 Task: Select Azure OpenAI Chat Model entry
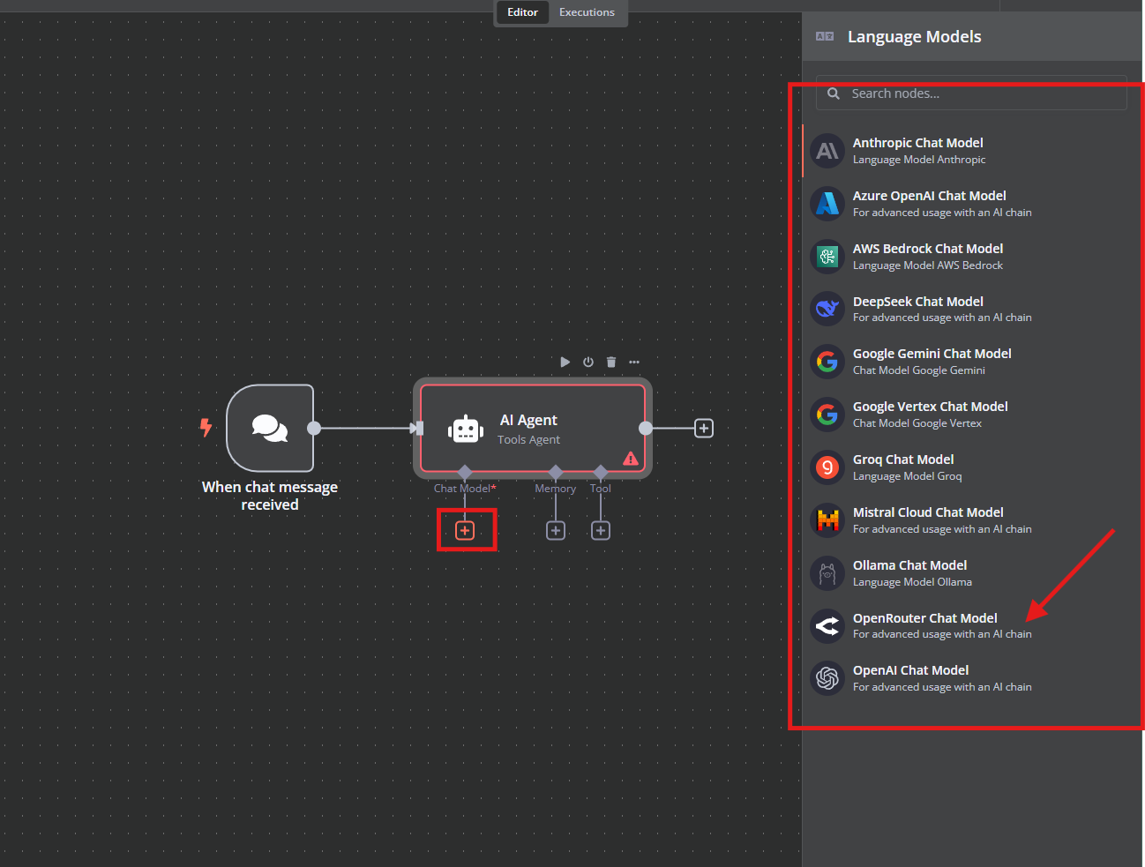point(971,204)
